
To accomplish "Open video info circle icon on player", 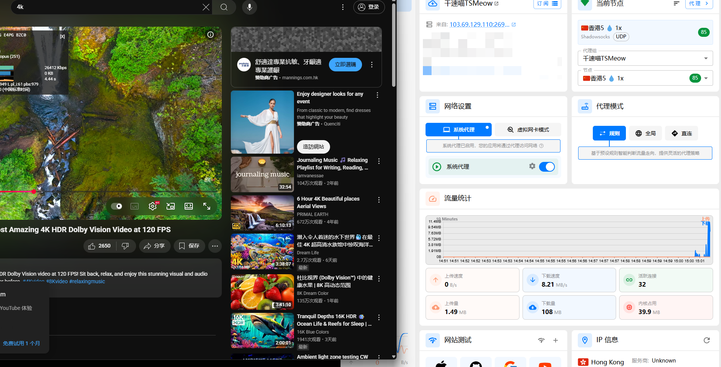I will pos(211,35).
